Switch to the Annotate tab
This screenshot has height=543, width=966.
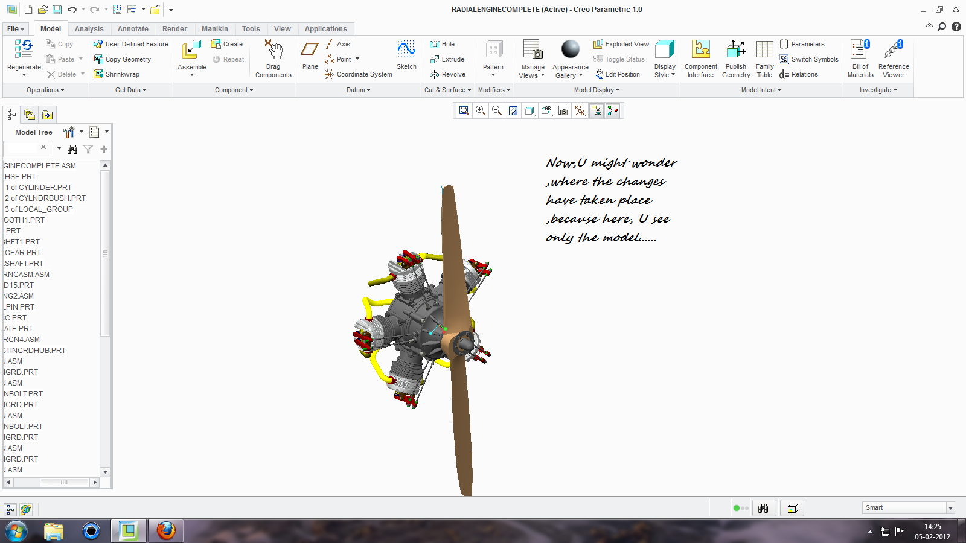point(133,29)
